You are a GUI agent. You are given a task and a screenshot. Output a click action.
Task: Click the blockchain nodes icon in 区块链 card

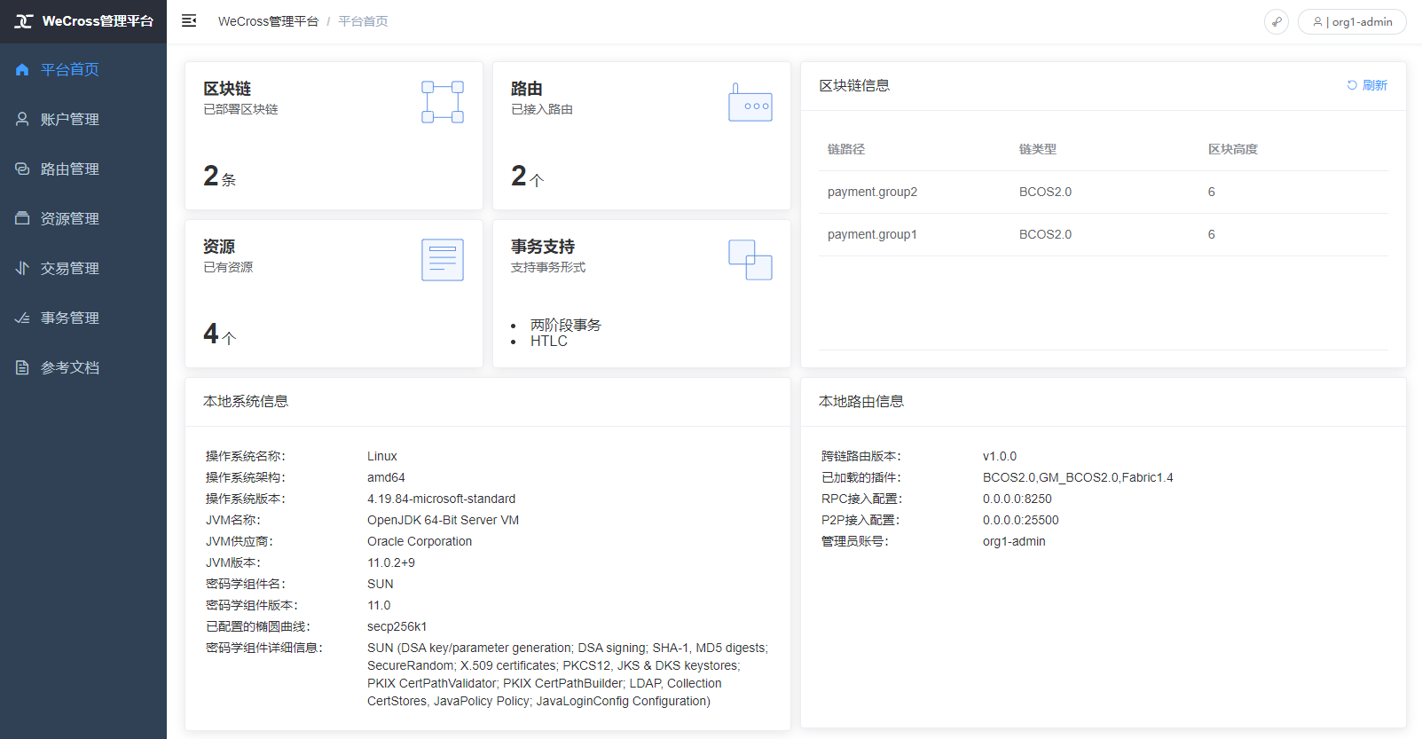[x=443, y=102]
